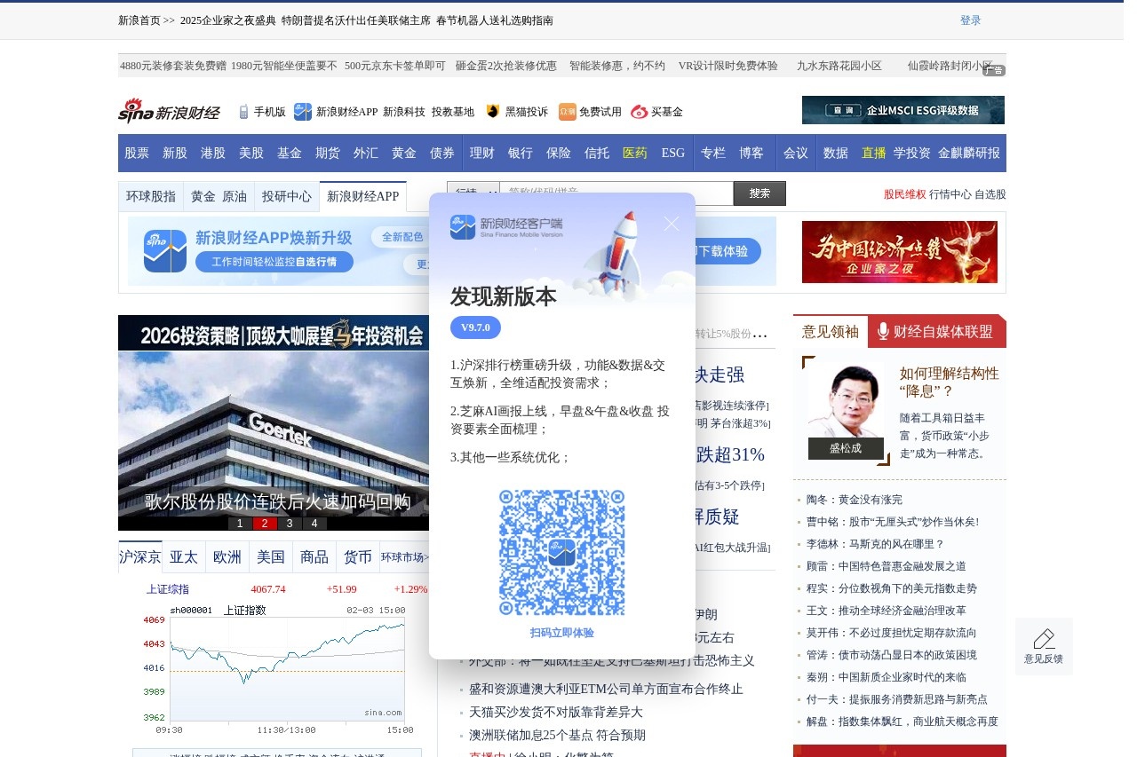Open the 金麒麟研报 nav item
The width and height of the screenshot is (1137, 757).
coord(969,153)
